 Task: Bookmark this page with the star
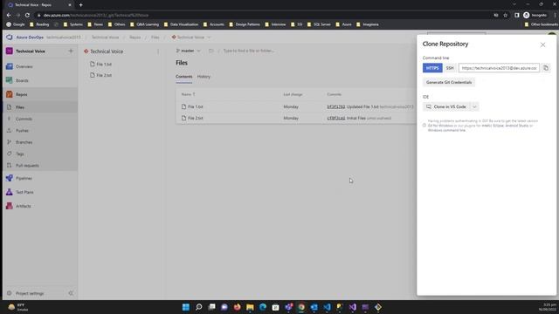[505, 16]
